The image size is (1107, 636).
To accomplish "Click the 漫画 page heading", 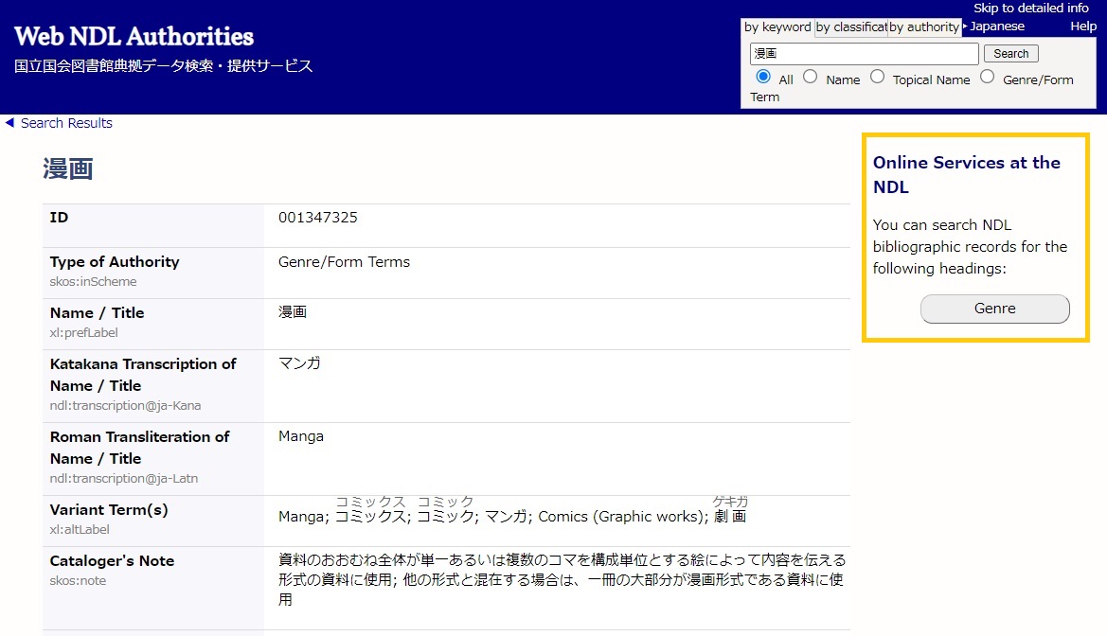I will [x=68, y=169].
